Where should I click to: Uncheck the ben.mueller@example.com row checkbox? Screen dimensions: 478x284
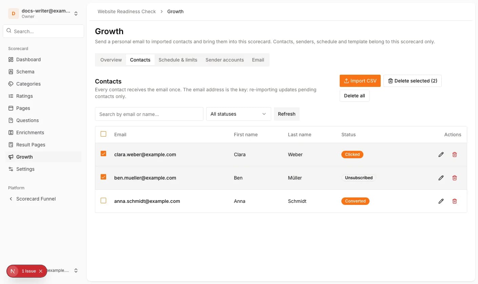pos(103,177)
